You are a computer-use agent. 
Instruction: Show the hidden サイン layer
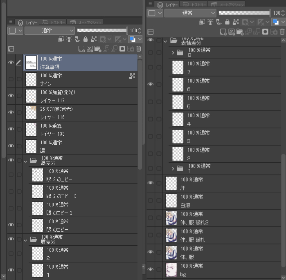click(x=11, y=79)
